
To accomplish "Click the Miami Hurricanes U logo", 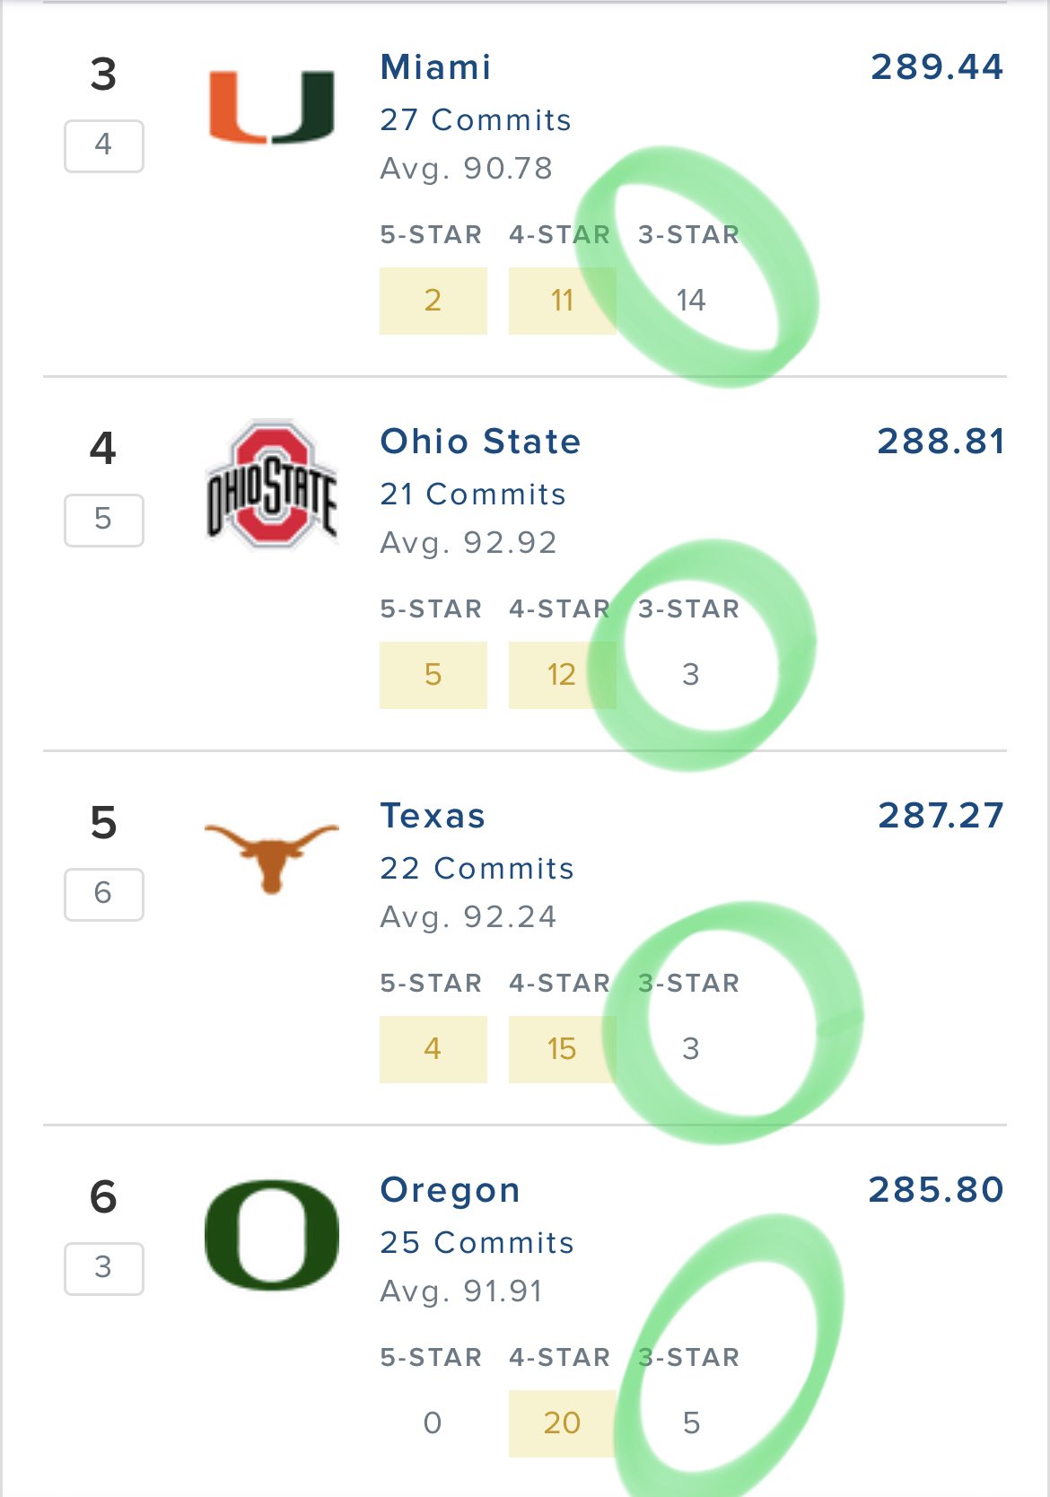I will (272, 106).
